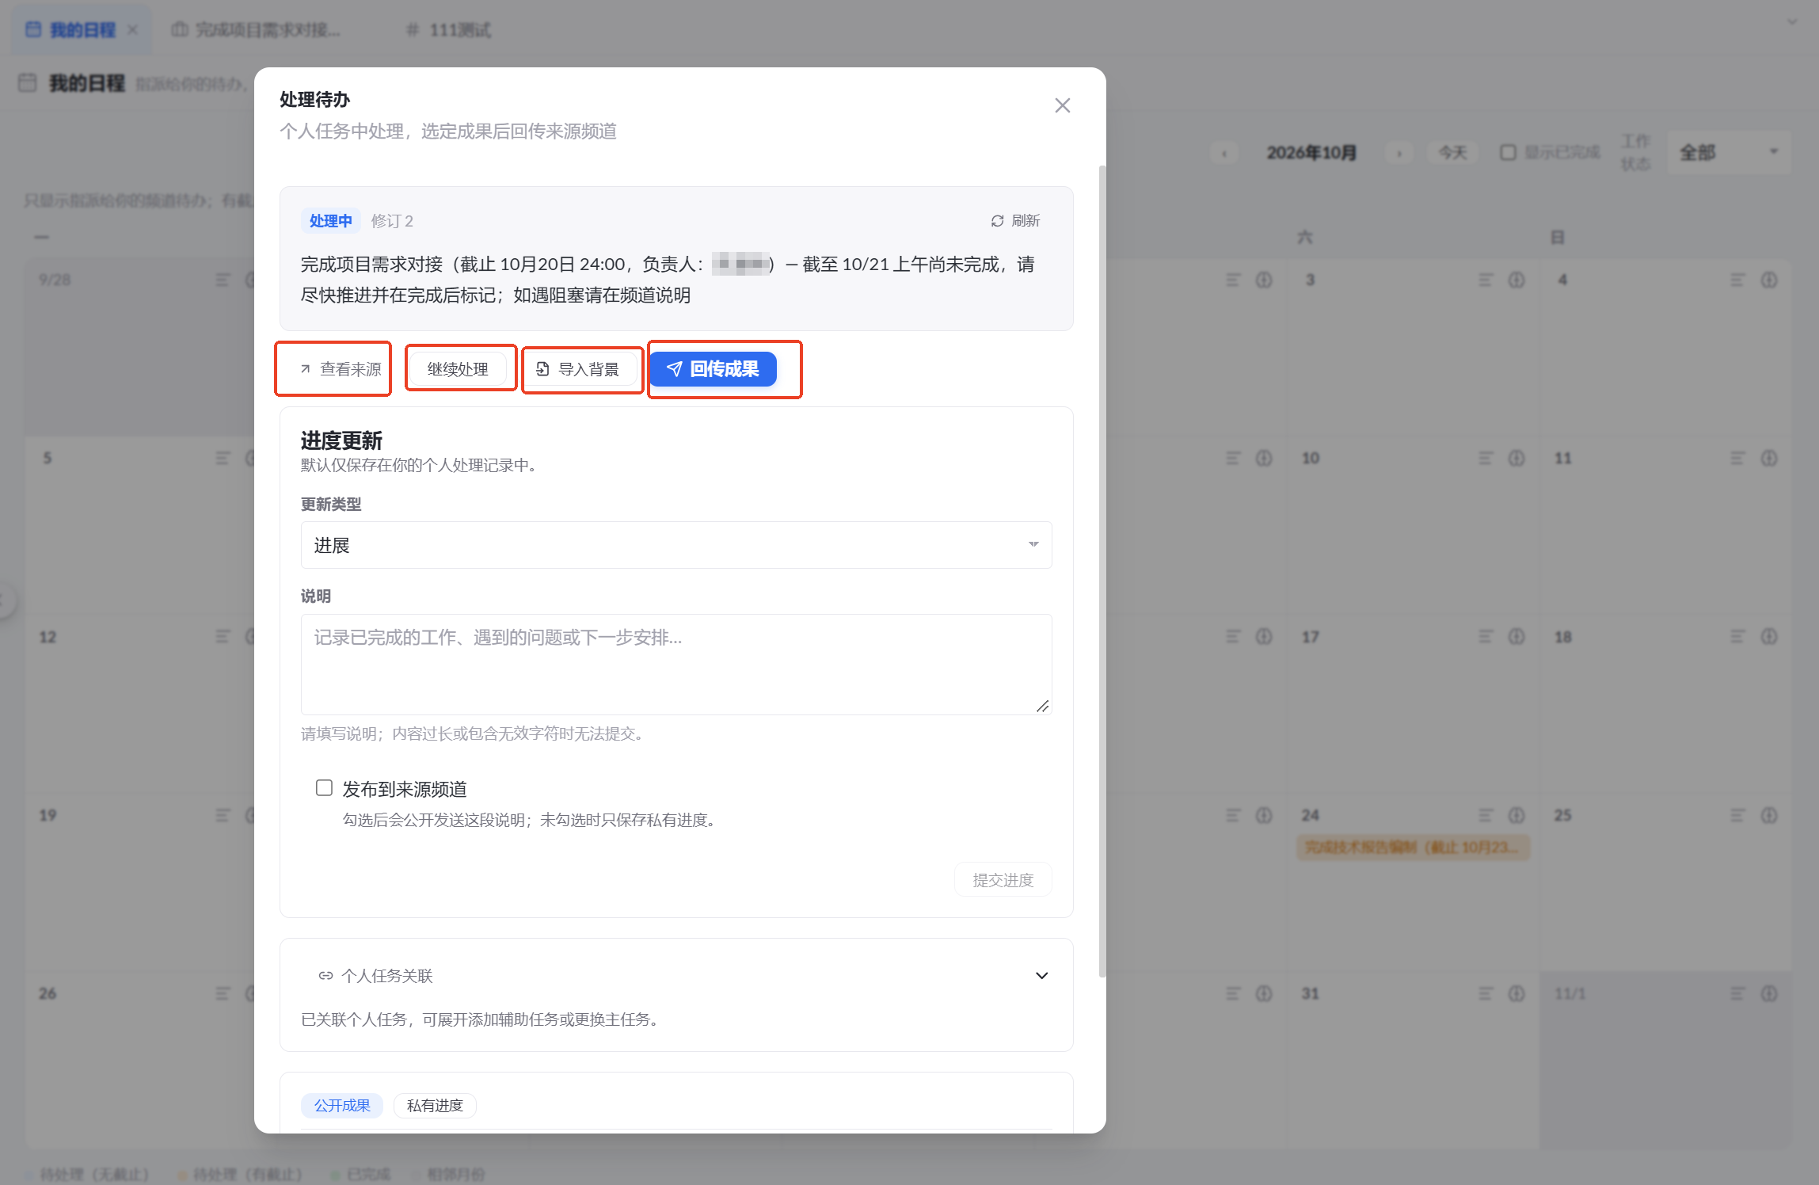Open the 111测试 channel tab
The width and height of the screenshot is (1819, 1185).
(x=449, y=30)
